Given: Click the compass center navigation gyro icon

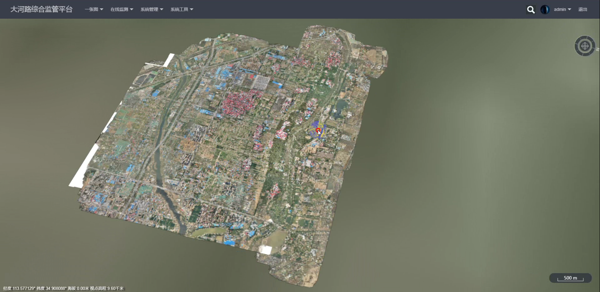Looking at the screenshot, I should tap(585, 46).
